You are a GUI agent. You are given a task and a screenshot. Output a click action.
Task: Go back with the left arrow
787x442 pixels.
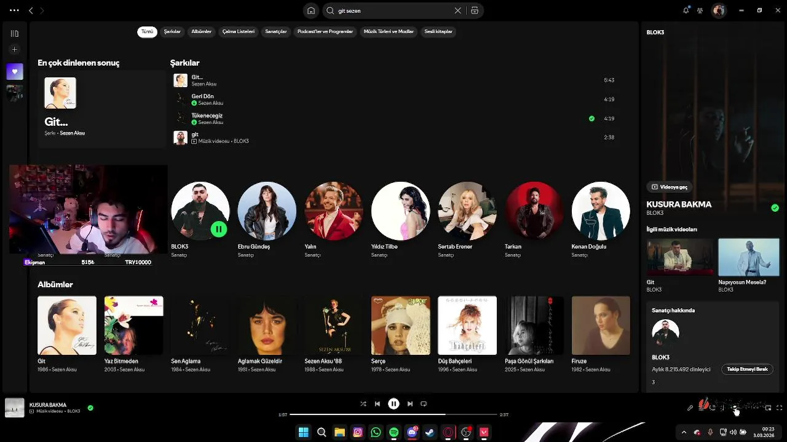tap(31, 10)
